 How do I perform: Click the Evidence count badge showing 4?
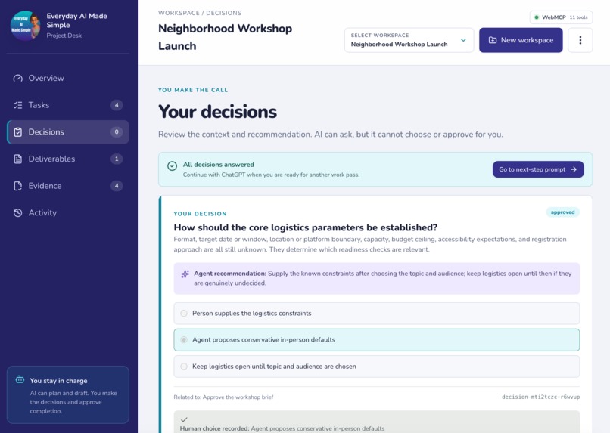point(117,186)
